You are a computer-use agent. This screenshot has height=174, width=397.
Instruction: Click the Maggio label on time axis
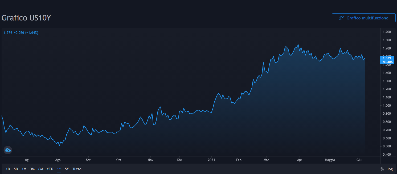[330, 160]
